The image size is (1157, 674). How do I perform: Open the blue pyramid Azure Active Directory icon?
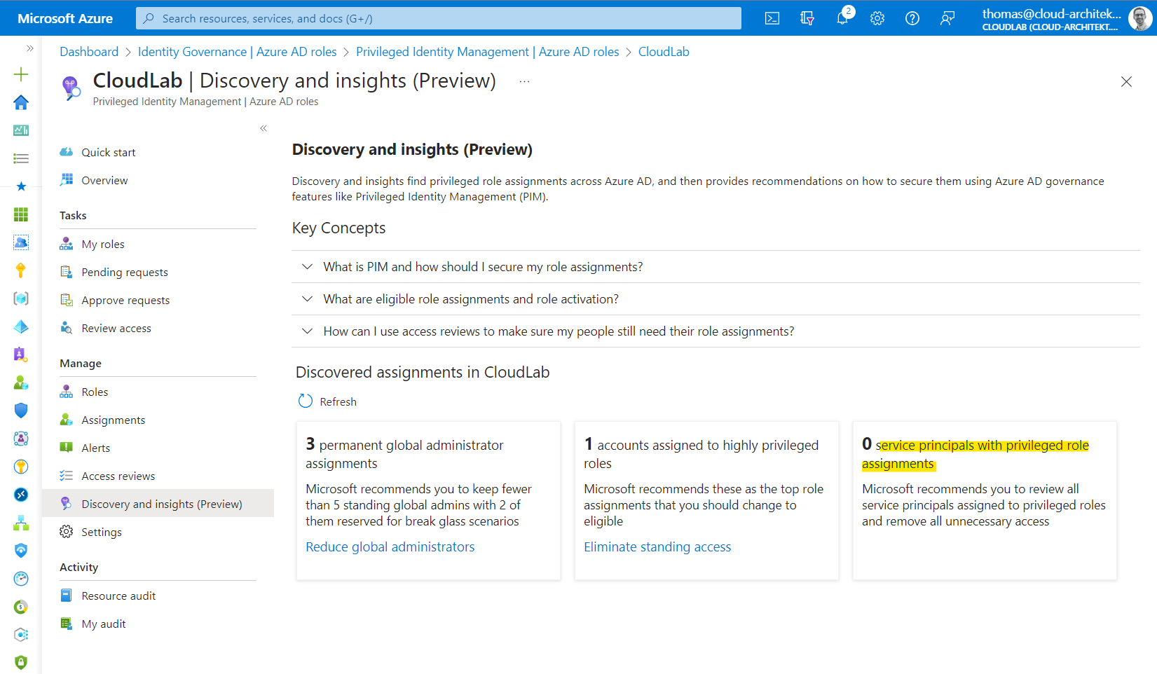click(21, 326)
